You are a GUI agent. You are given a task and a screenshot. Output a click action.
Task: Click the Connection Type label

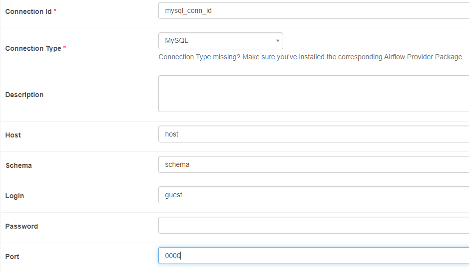coord(33,48)
